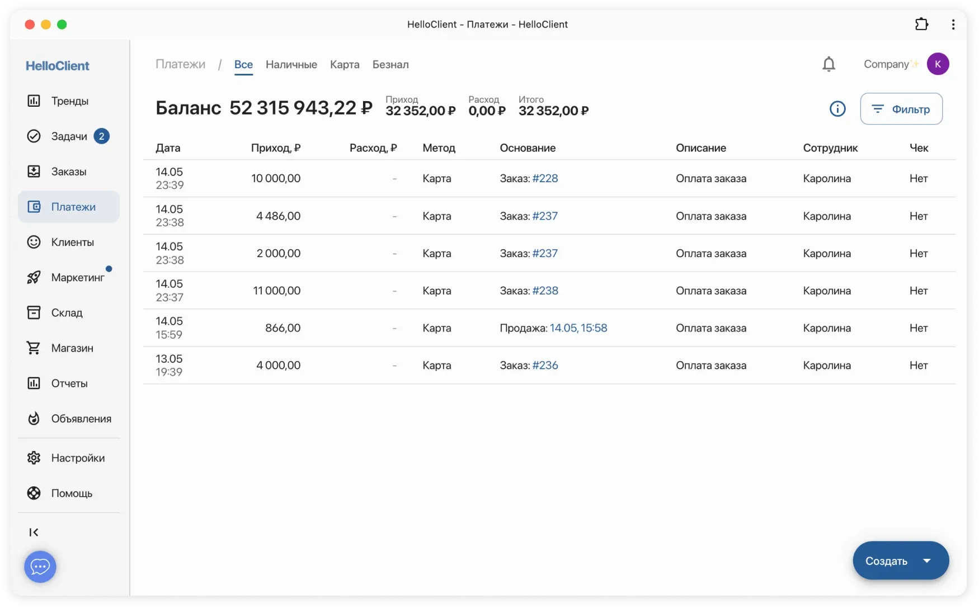
Task: Open Тренды in the sidebar
Action: 69,101
